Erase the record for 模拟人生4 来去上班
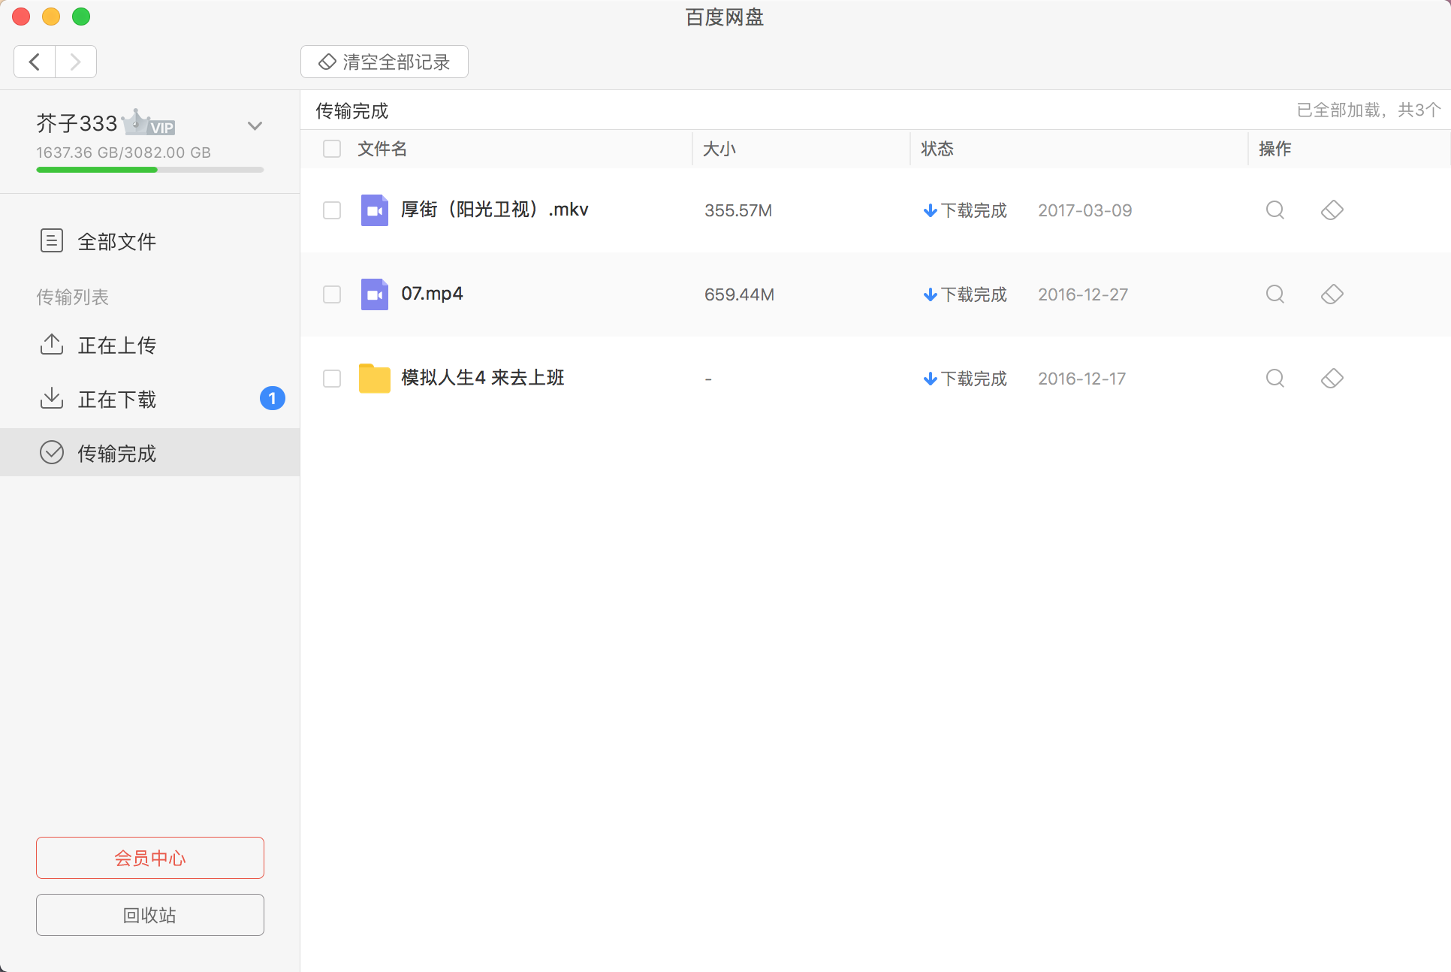Image resolution: width=1451 pixels, height=972 pixels. [1332, 379]
